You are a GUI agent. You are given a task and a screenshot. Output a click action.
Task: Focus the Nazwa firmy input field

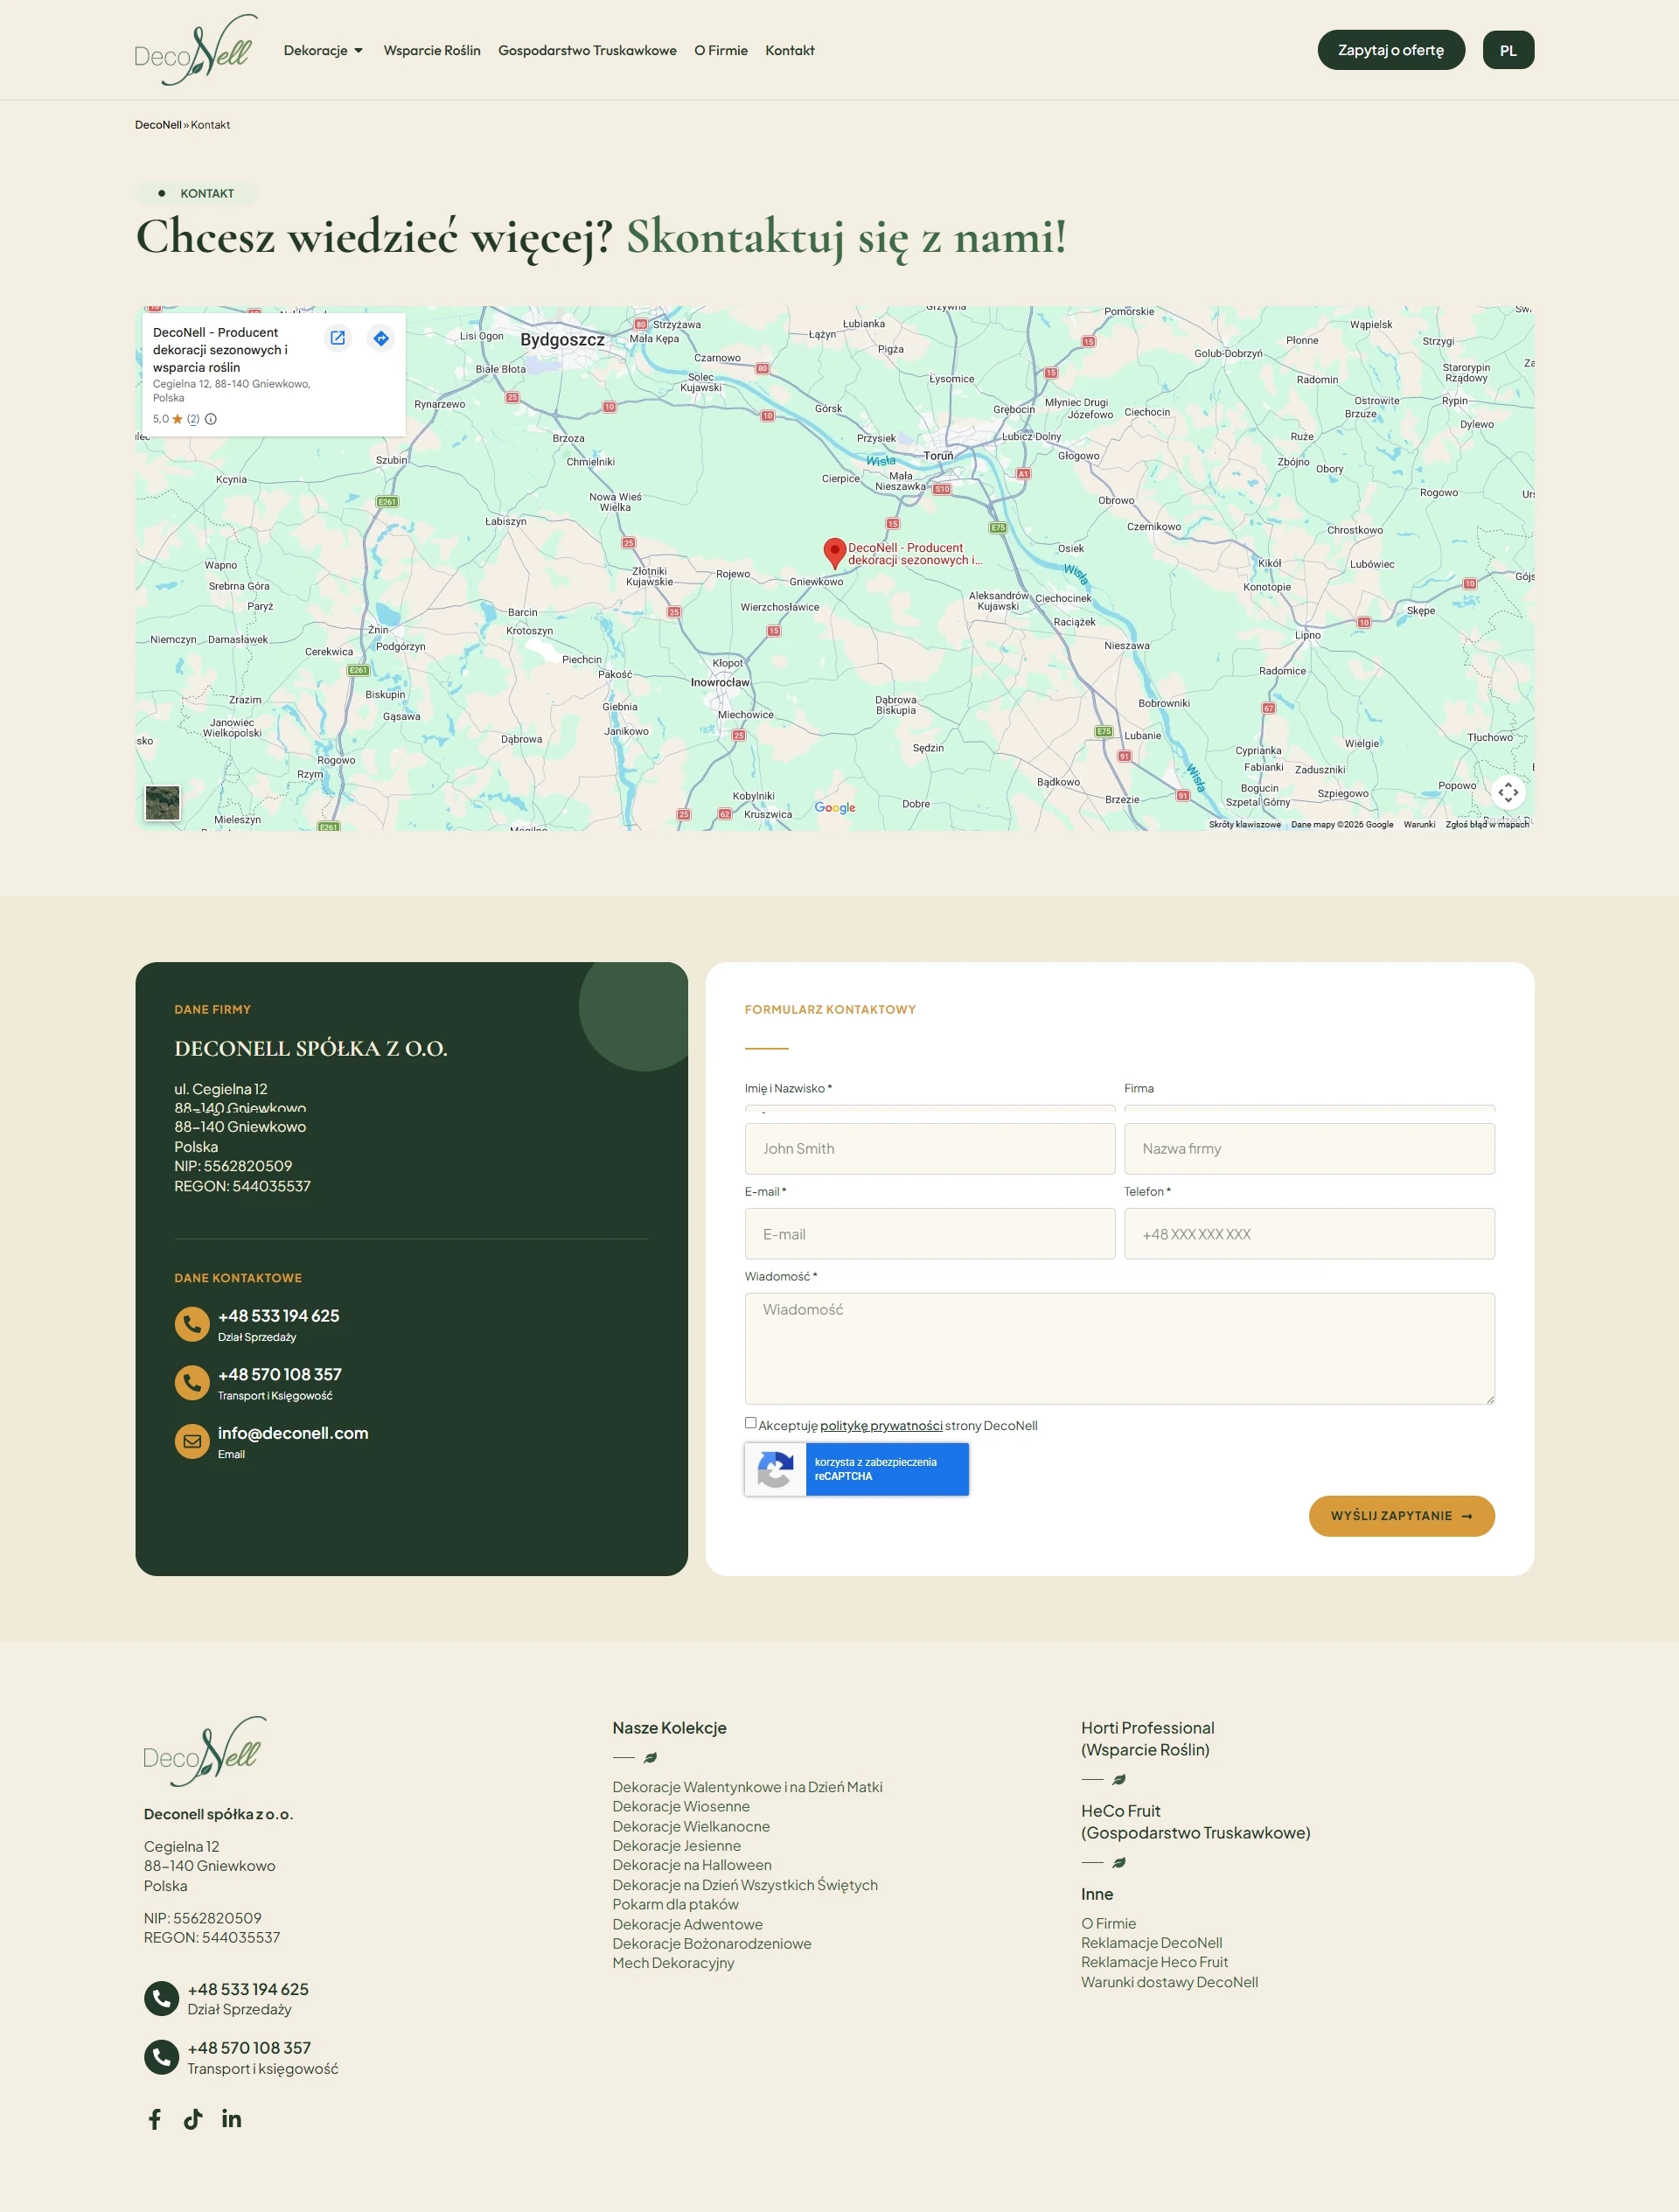point(1309,1149)
